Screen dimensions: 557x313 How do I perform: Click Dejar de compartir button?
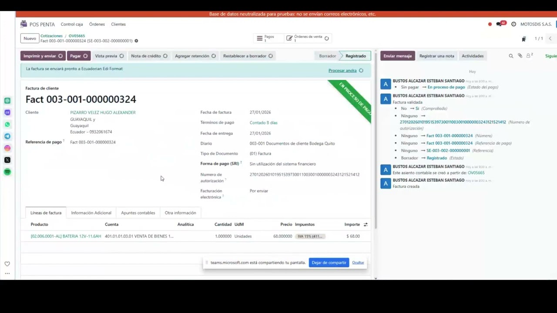click(x=329, y=263)
